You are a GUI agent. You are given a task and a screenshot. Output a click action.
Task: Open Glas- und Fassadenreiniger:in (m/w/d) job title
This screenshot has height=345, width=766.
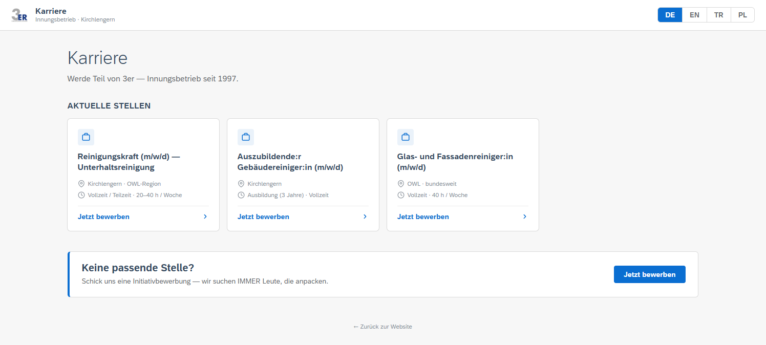click(x=455, y=162)
